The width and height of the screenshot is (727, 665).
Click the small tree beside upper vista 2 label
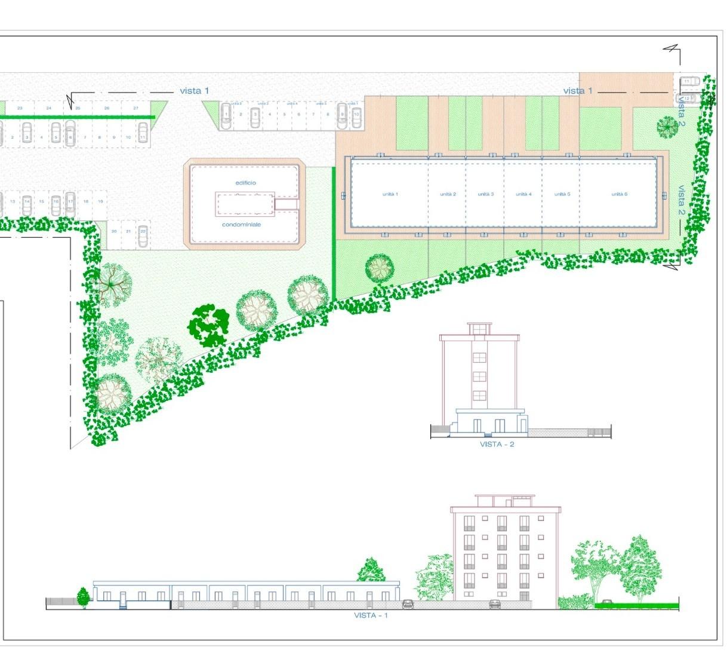(x=667, y=126)
